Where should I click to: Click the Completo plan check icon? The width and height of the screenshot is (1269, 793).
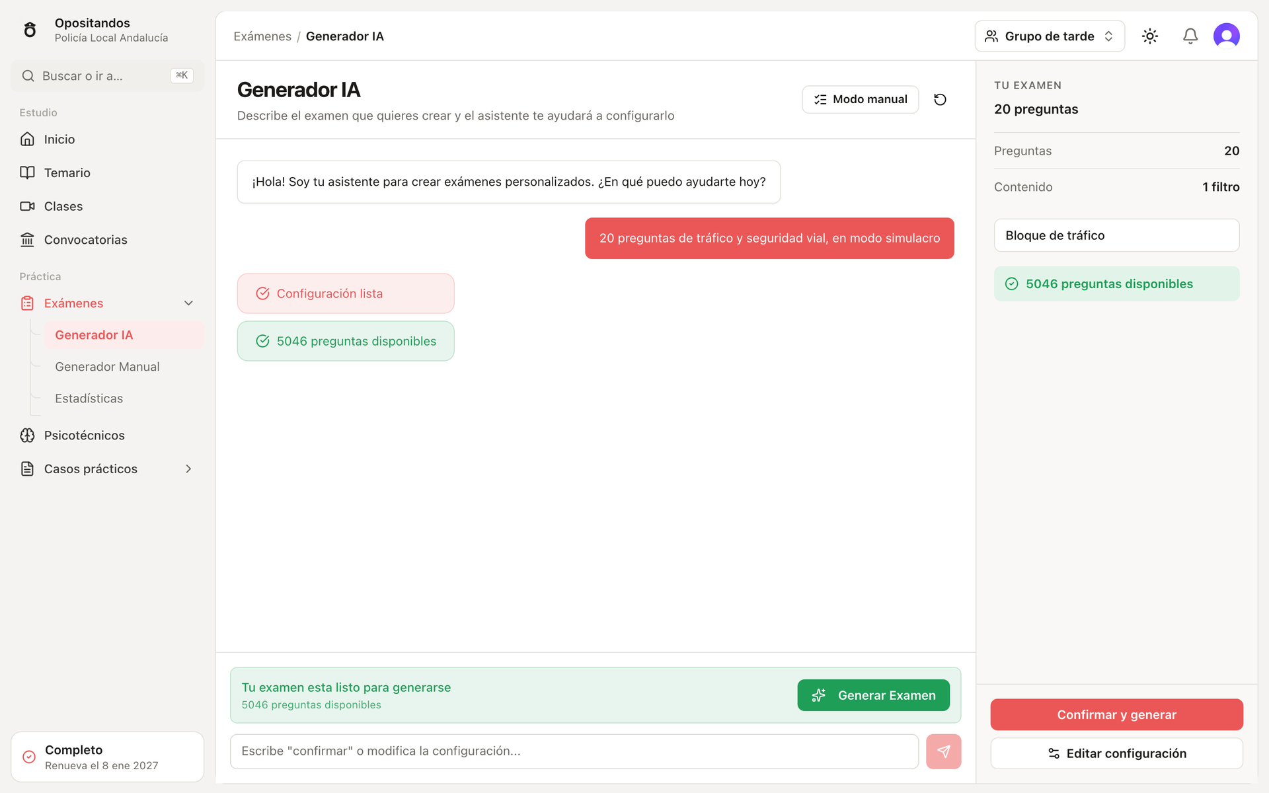29,757
